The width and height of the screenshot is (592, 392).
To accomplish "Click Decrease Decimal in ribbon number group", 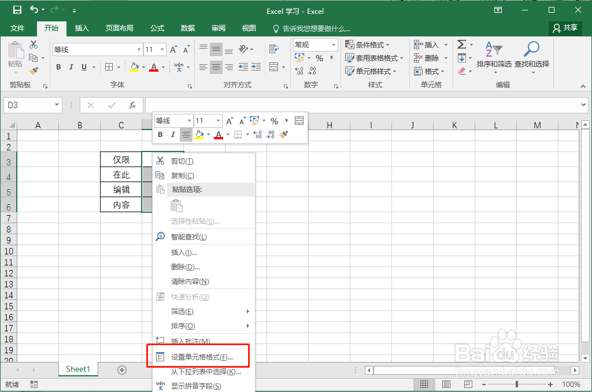I will pos(312,71).
